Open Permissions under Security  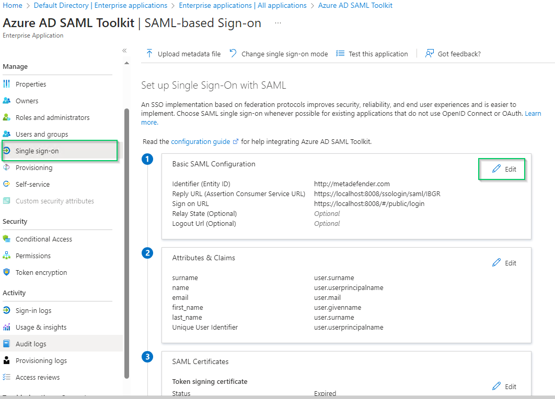pyautogui.click(x=33, y=256)
